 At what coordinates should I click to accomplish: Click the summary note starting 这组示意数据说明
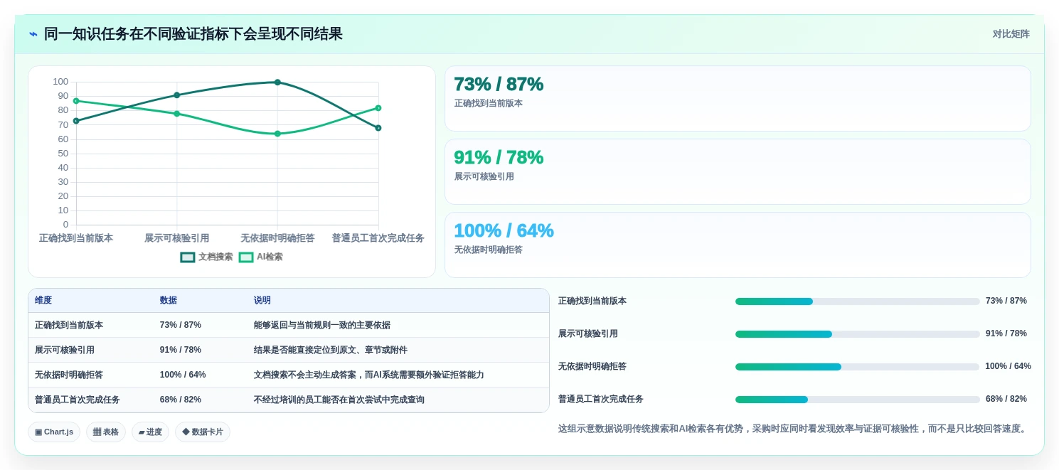794,429
